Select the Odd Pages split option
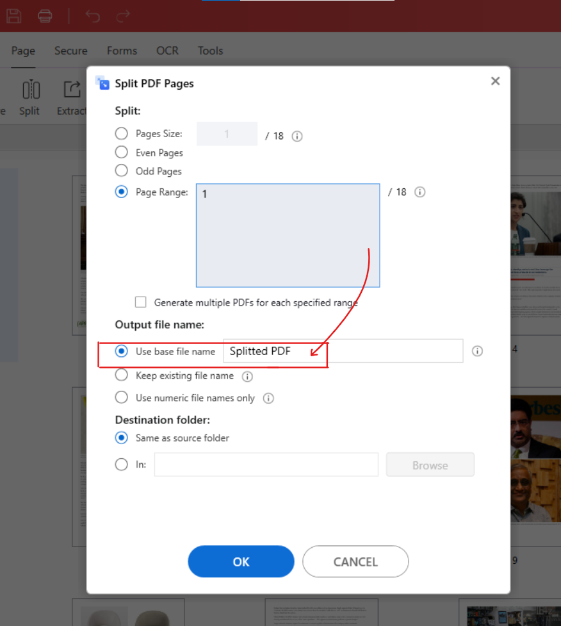561x626 pixels. coord(121,171)
